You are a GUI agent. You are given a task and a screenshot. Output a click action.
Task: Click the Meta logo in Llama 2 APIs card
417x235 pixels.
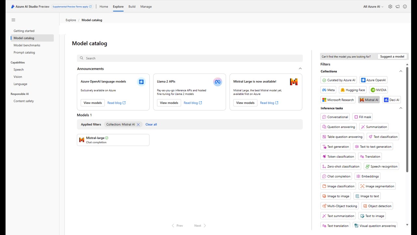point(218,82)
